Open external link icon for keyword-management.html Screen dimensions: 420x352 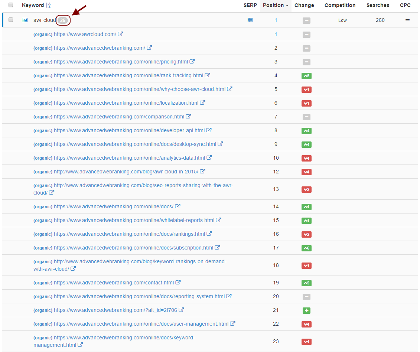[80, 345]
